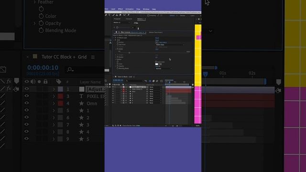Expand layer 1 Adjust properties

(x=54, y=89)
